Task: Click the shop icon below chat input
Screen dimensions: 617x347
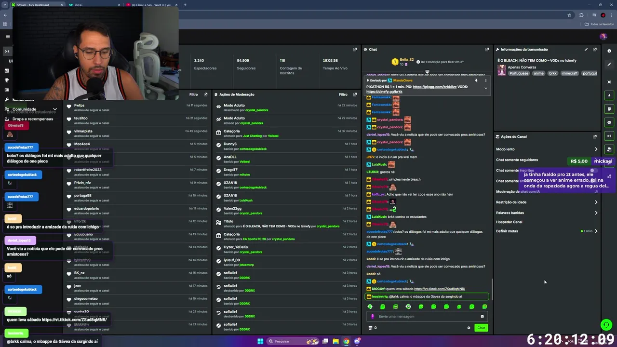Action: (370, 328)
